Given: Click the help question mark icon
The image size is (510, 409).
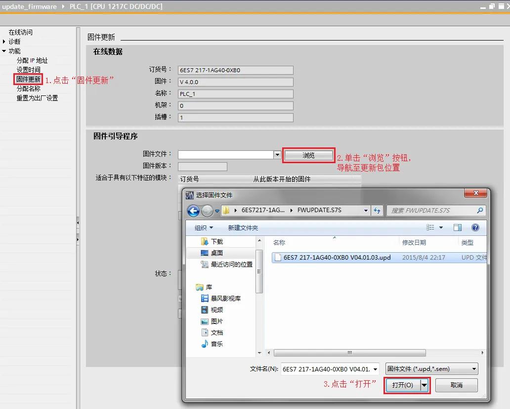Looking at the screenshot, I should coord(475,227).
